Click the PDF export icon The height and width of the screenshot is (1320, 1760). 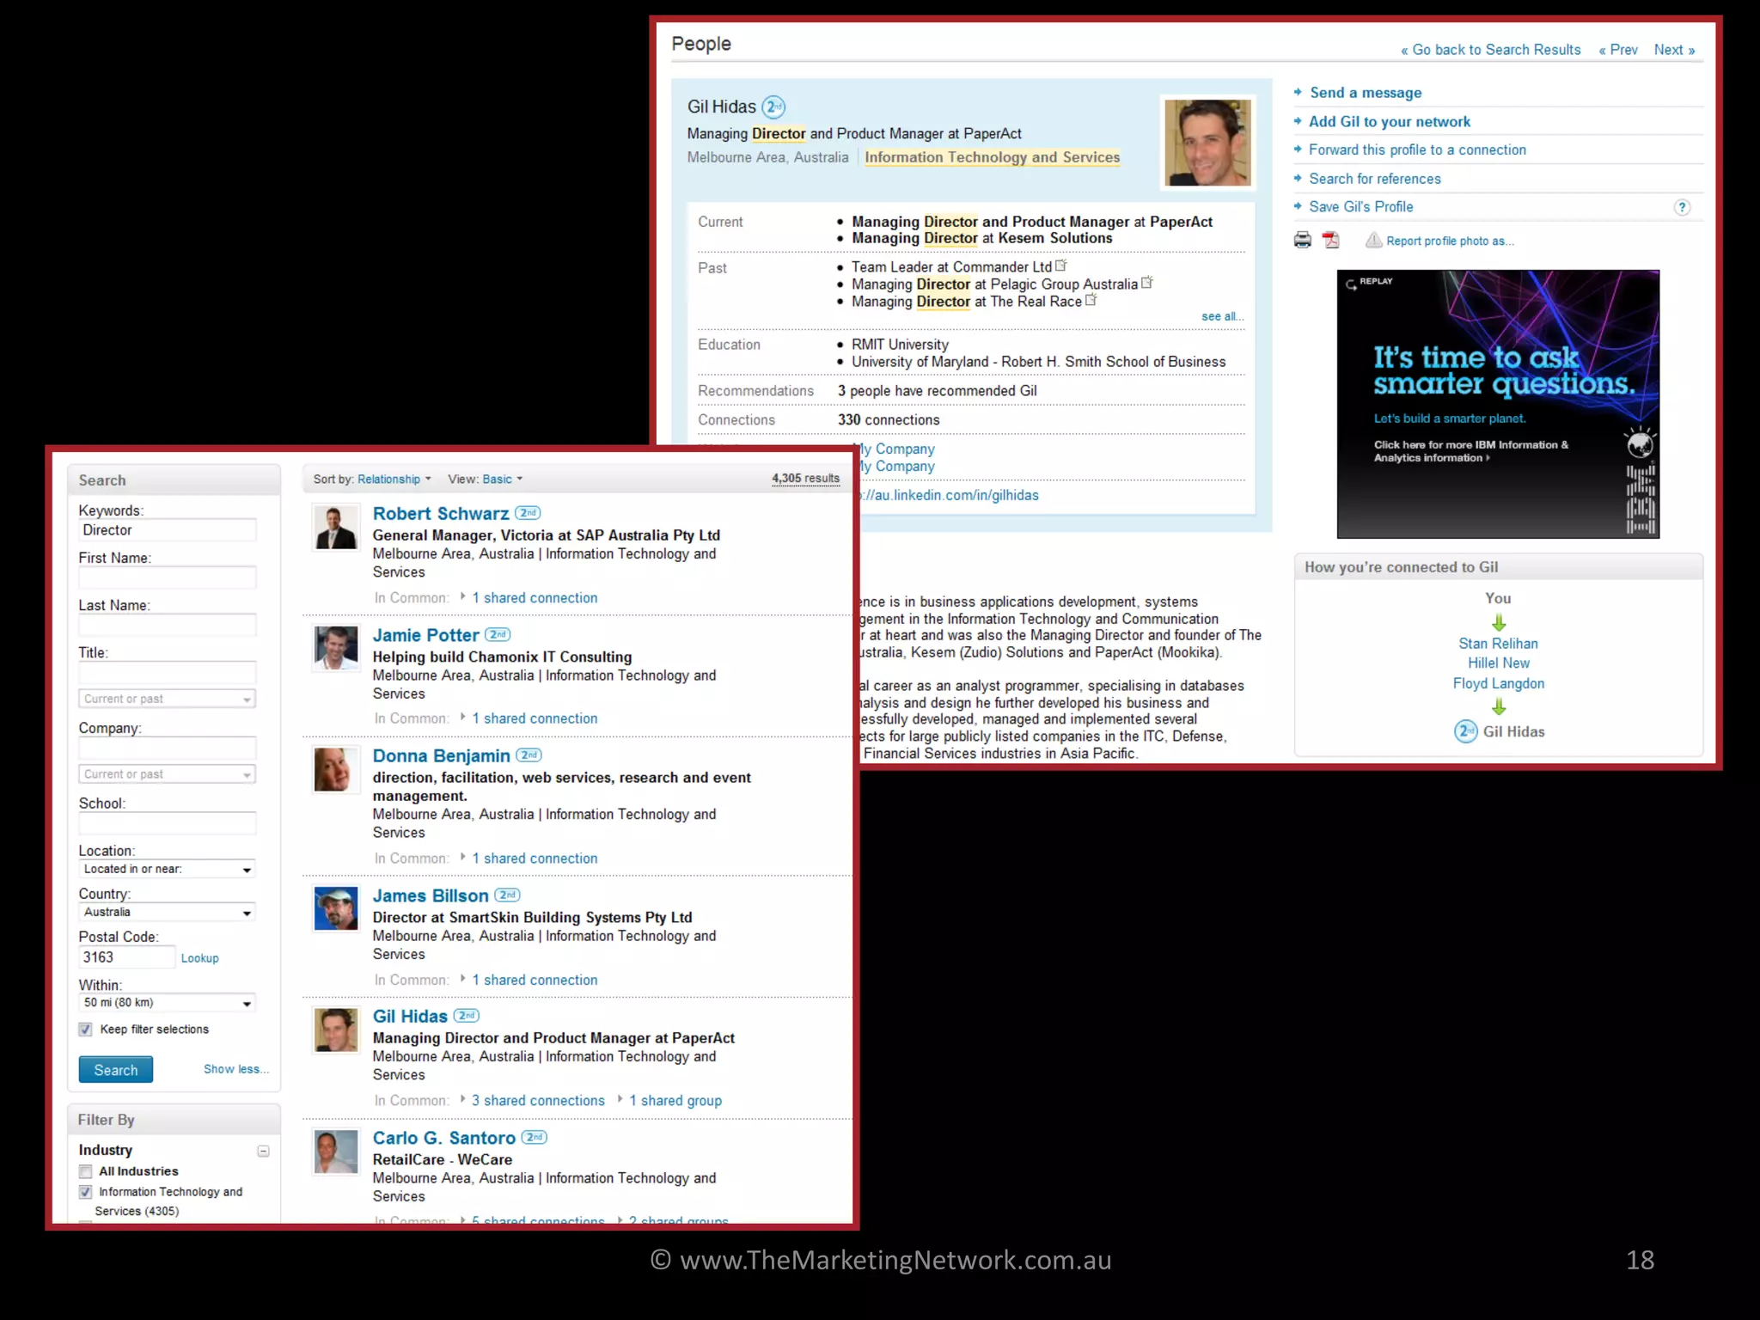pos(1331,240)
